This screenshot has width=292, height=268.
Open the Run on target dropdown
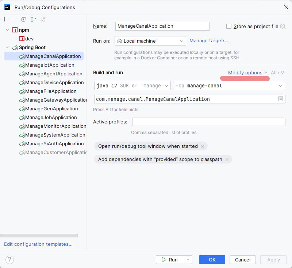[150, 41]
